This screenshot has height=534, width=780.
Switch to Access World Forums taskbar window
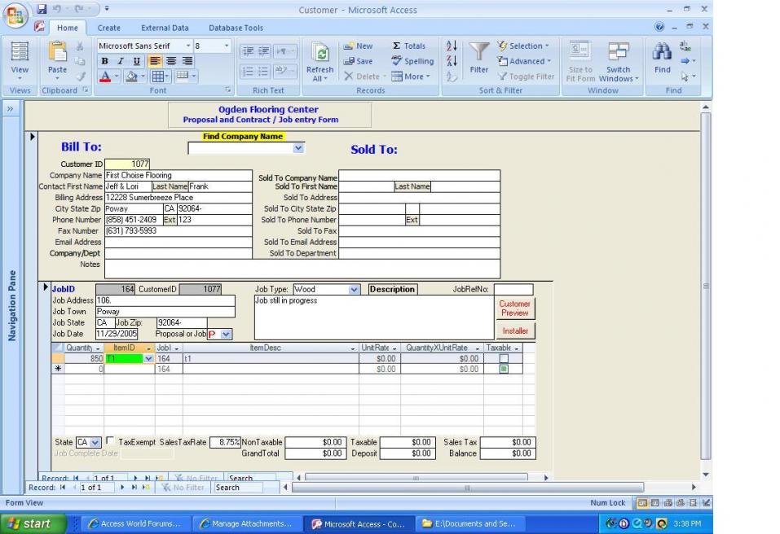[134, 523]
